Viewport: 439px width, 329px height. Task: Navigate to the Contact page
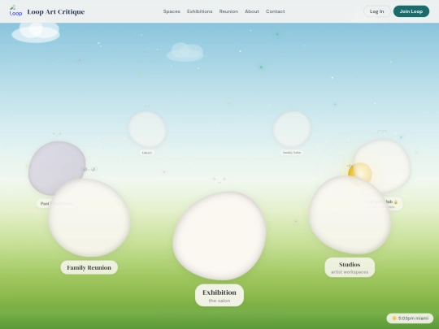276,11
